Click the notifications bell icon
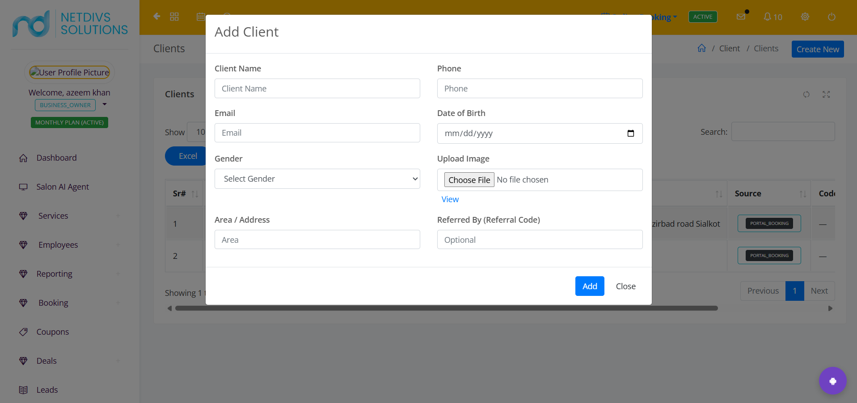This screenshot has width=857, height=403. click(x=767, y=17)
